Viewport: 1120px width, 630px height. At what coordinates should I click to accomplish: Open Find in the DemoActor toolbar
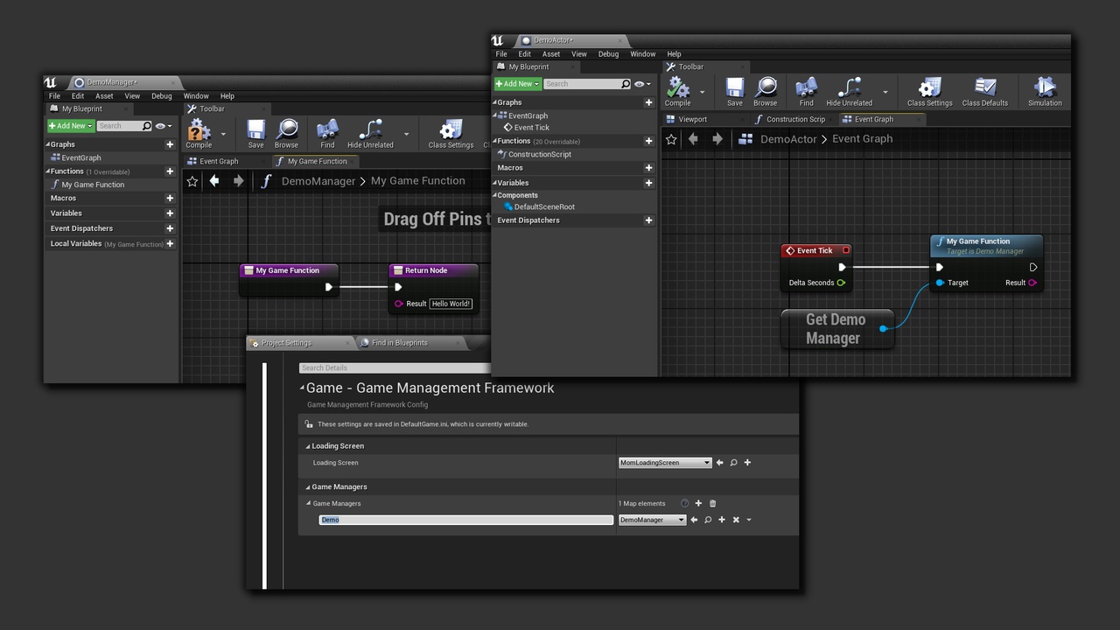(806, 92)
